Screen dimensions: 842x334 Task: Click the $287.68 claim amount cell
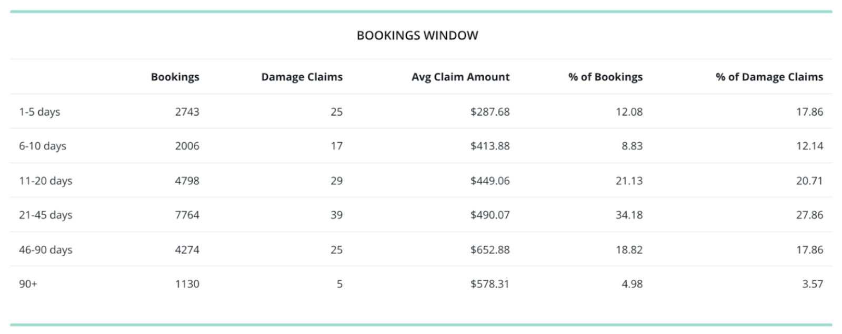(x=489, y=112)
